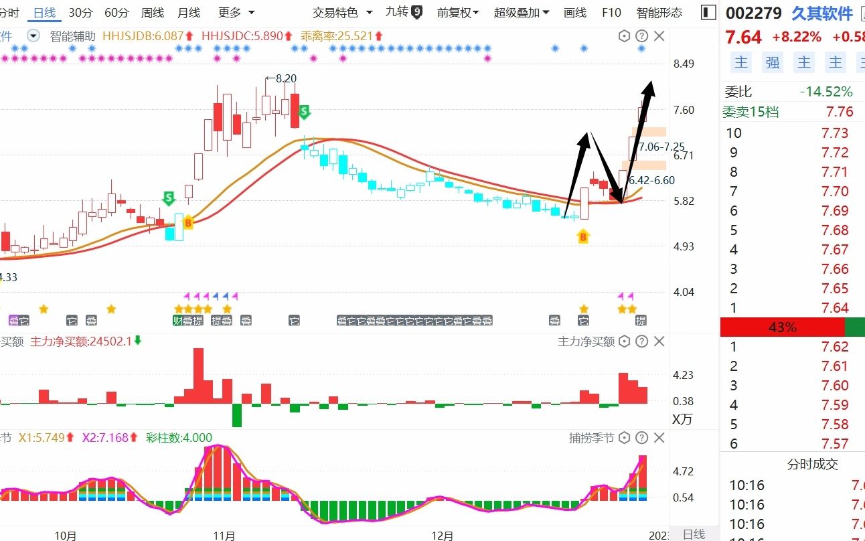
Task: Click the orange 7.06-7.25 price zone
Action: (x=649, y=131)
